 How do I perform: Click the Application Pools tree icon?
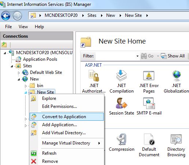19,59
